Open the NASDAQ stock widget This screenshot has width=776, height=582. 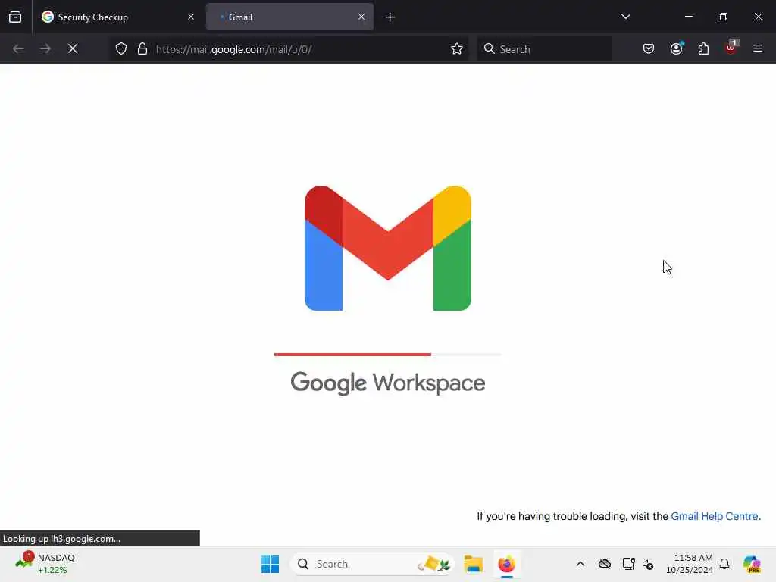45,563
